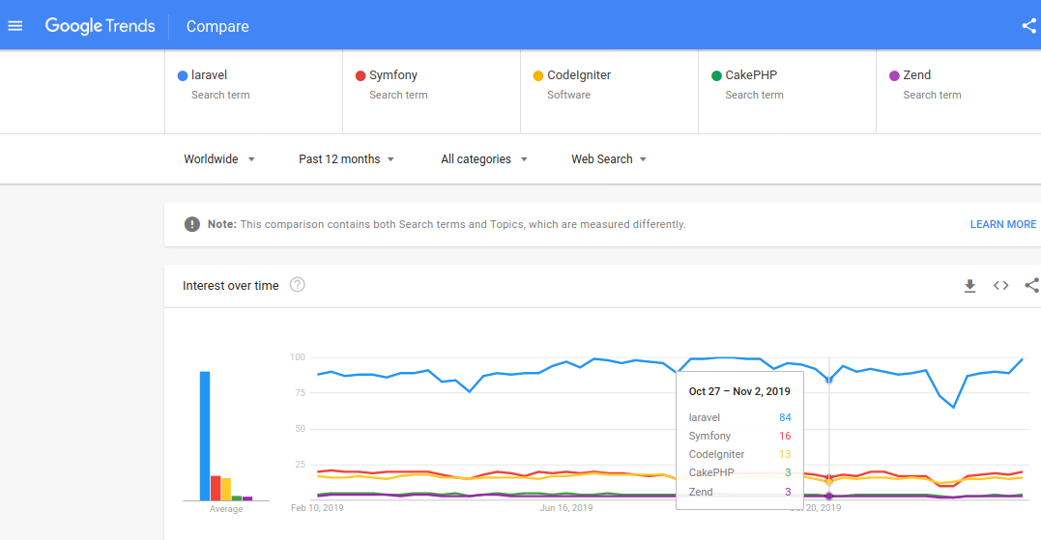This screenshot has height=540, width=1041.
Task: Click the LEARN MORE link
Action: click(x=1002, y=224)
